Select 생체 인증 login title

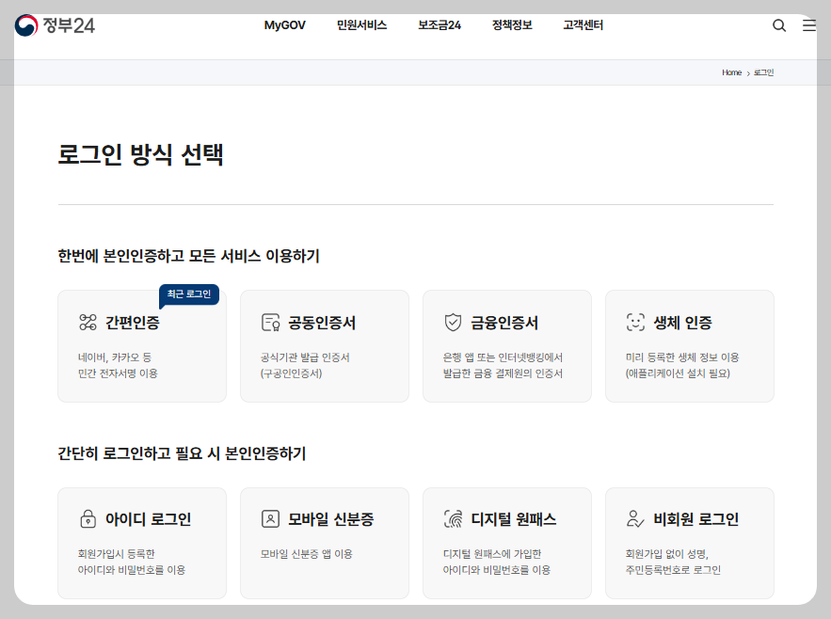(x=682, y=323)
